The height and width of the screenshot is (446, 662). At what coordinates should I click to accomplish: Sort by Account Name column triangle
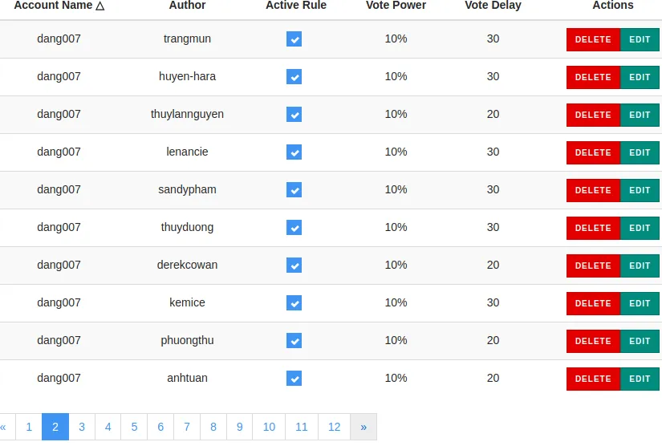click(100, 6)
